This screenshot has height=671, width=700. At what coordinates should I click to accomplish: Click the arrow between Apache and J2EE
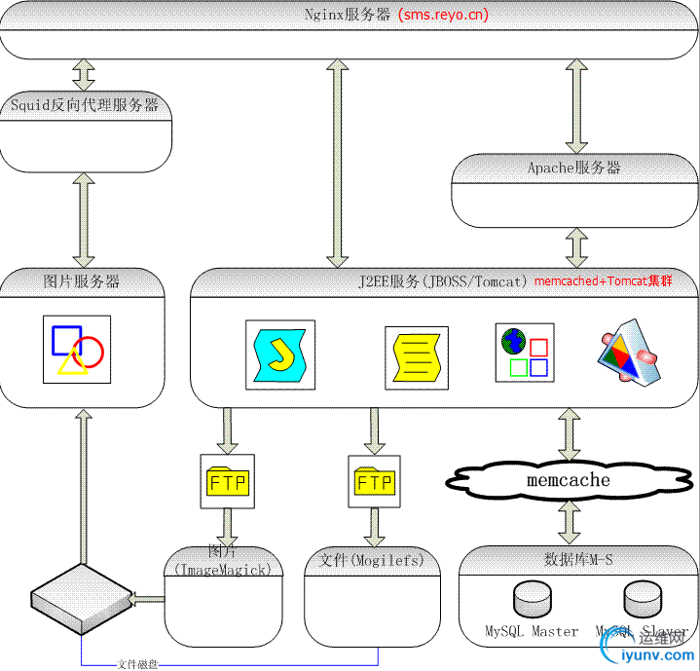pyautogui.click(x=576, y=247)
